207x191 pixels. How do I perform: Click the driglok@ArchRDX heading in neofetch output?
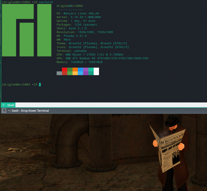click(70, 6)
